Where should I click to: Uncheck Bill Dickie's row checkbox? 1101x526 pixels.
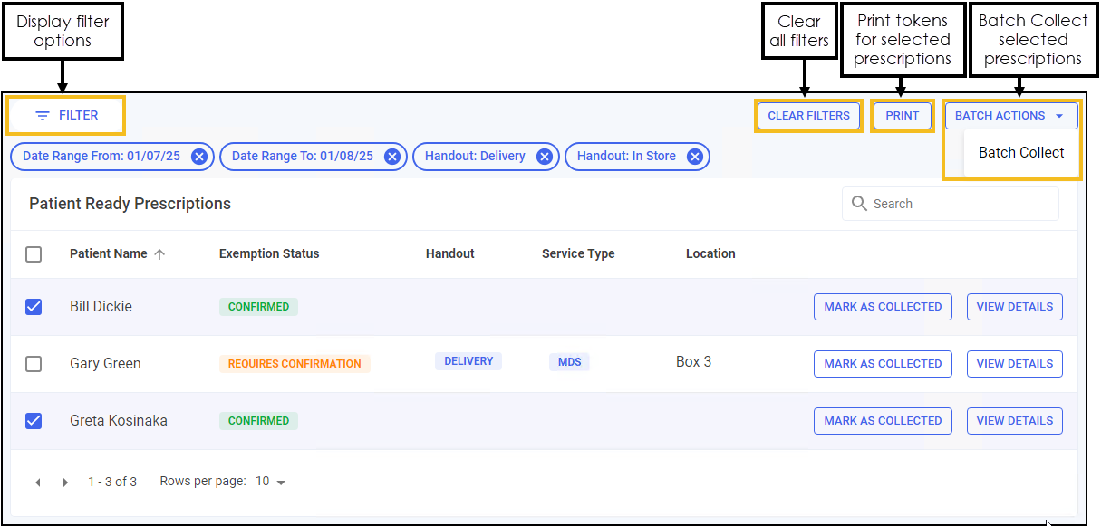[34, 307]
